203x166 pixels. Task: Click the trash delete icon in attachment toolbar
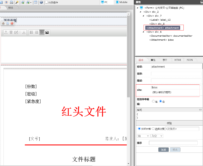(x=11, y=32)
